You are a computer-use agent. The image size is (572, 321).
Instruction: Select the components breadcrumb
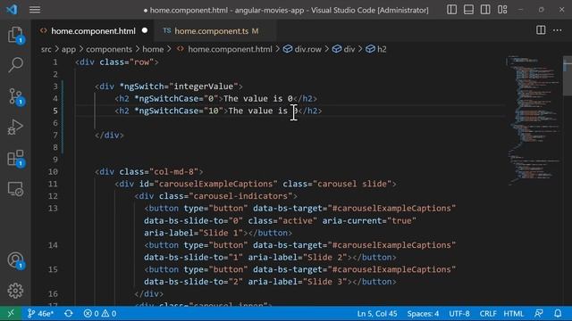click(109, 49)
